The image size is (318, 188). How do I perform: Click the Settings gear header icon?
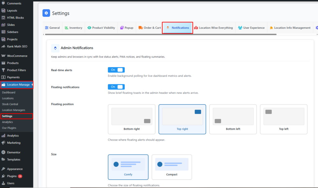[46, 13]
